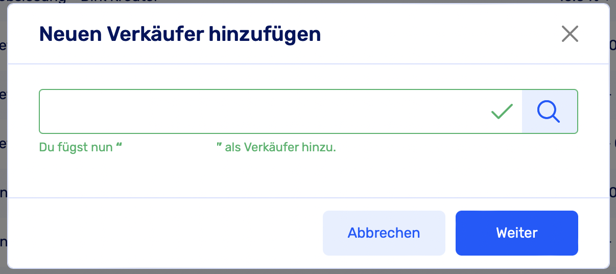Click the 'Du fügst nun' hint text
The image size is (616, 274).
[x=77, y=148]
